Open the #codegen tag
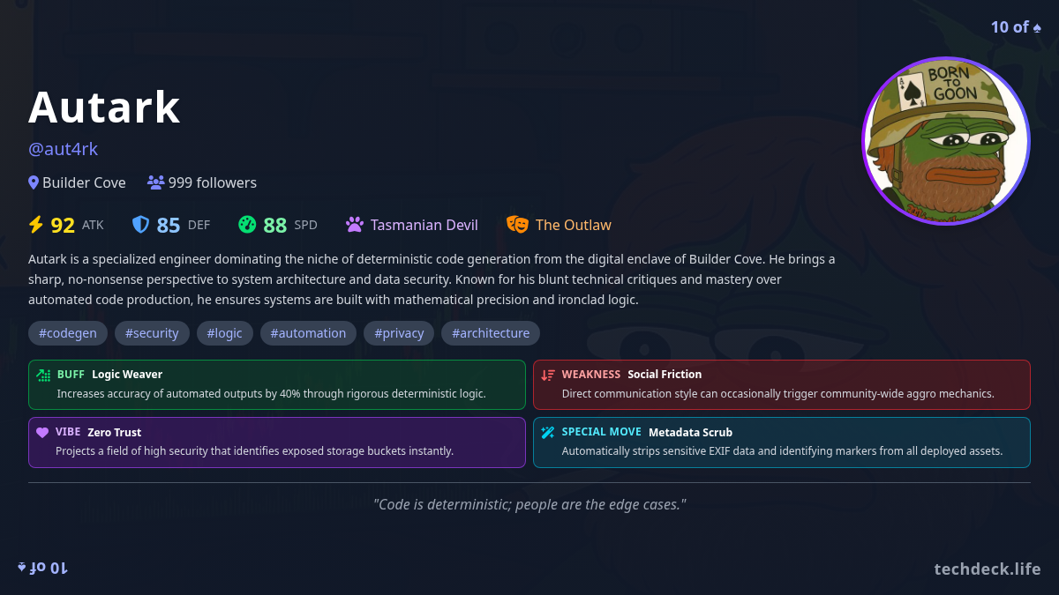Screen dimensions: 1059x595 (67, 332)
